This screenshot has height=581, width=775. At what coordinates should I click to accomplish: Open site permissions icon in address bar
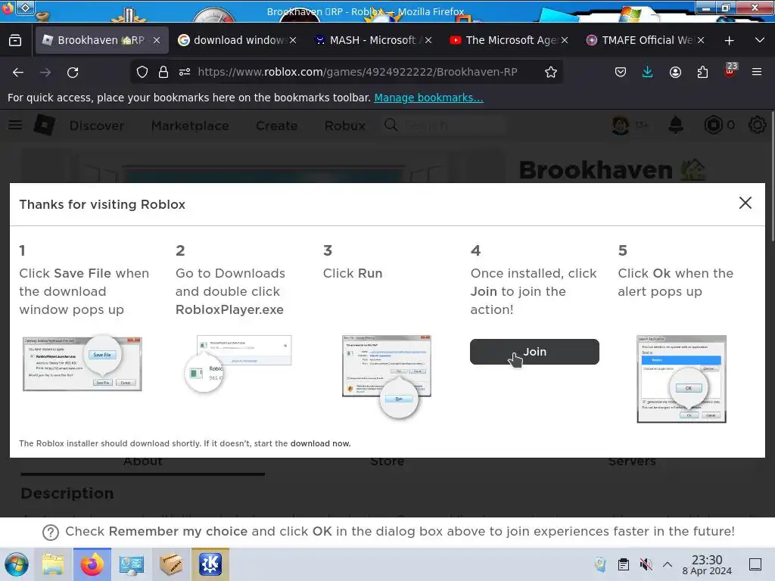coord(185,72)
